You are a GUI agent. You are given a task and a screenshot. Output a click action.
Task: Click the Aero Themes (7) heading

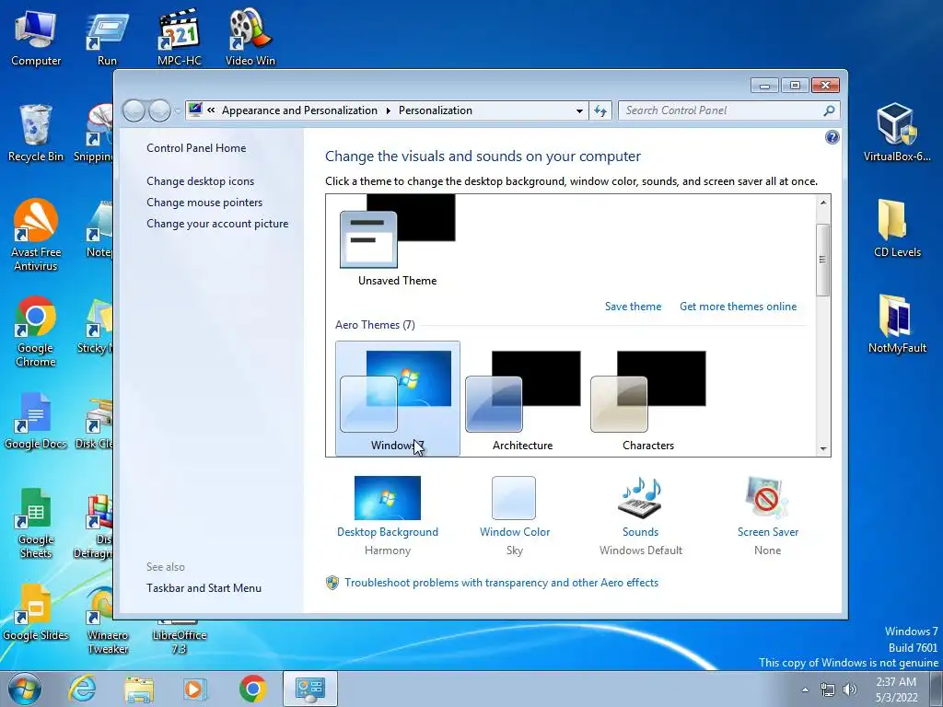[375, 325]
